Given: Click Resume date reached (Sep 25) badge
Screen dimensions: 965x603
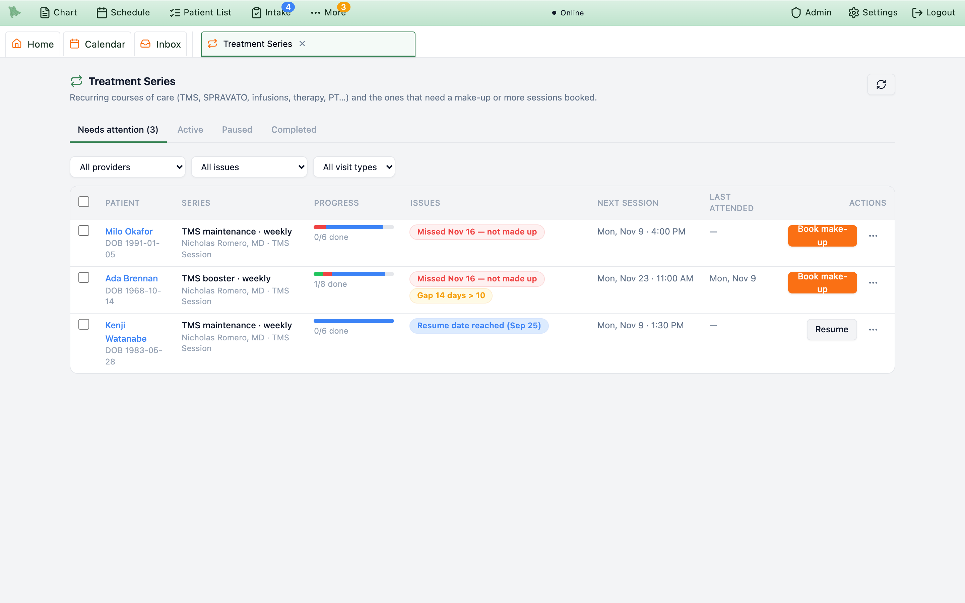Looking at the screenshot, I should click(479, 326).
